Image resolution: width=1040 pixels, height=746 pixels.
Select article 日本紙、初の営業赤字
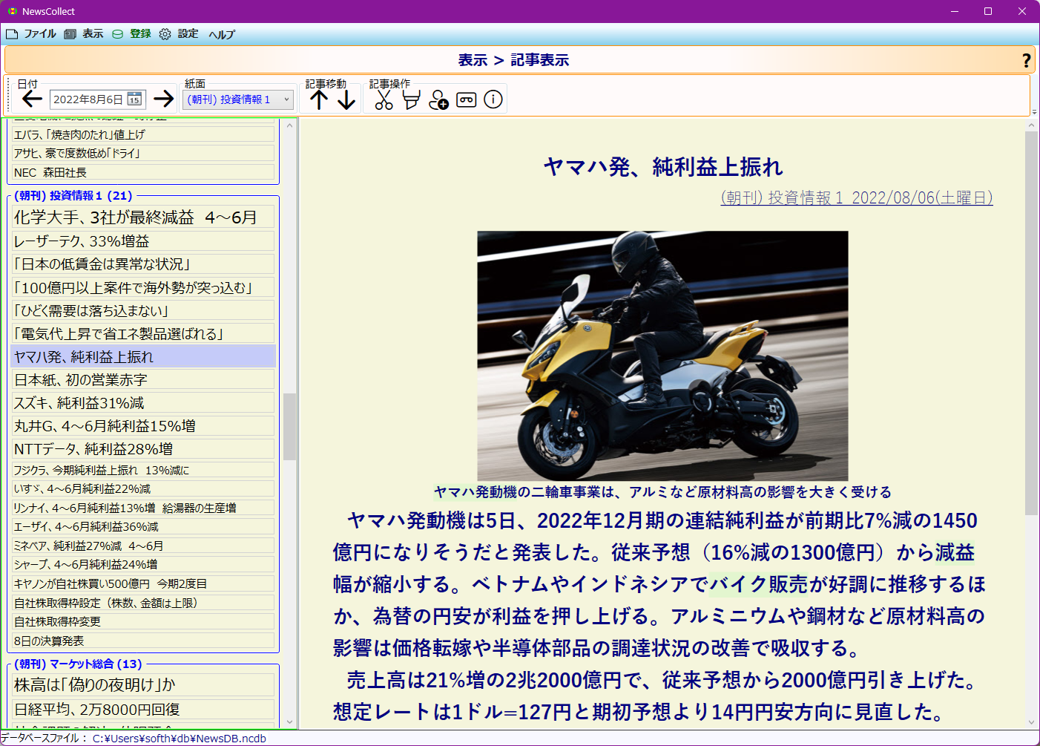click(x=143, y=380)
